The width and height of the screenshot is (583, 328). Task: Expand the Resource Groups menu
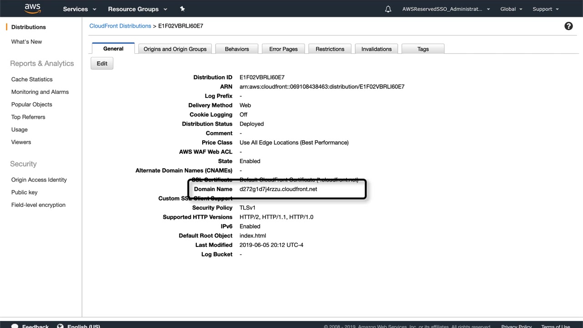(x=138, y=9)
